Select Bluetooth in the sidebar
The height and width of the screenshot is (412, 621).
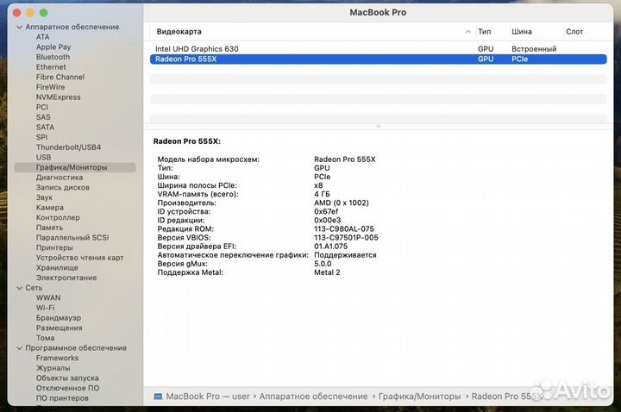53,57
